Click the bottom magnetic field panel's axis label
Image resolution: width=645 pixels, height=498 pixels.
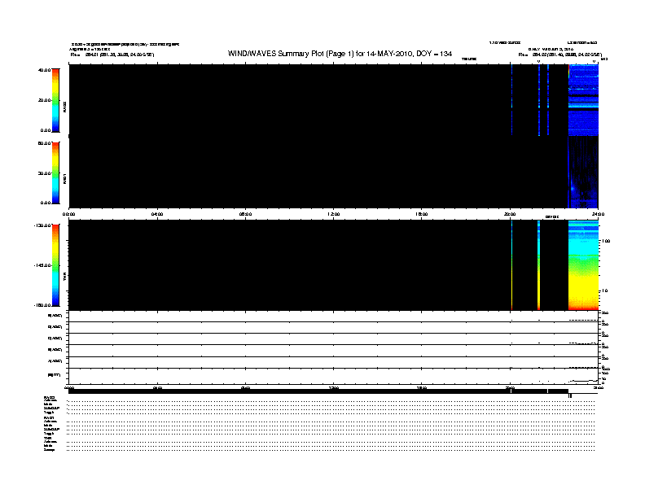click(x=55, y=375)
